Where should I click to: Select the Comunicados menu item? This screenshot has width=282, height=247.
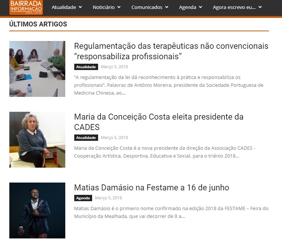[x=147, y=7]
